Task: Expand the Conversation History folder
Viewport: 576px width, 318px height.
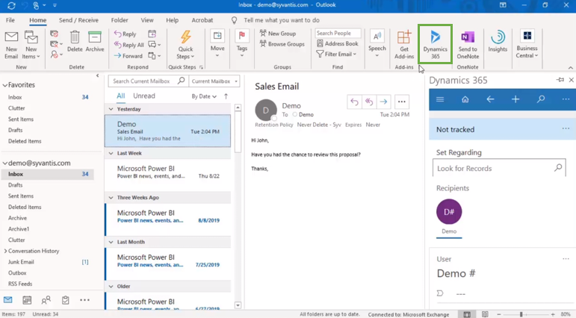Action: (x=5, y=251)
